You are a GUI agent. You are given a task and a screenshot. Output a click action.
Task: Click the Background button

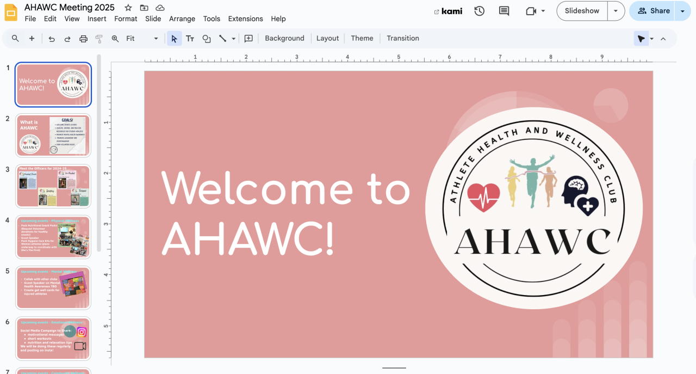pyautogui.click(x=284, y=38)
